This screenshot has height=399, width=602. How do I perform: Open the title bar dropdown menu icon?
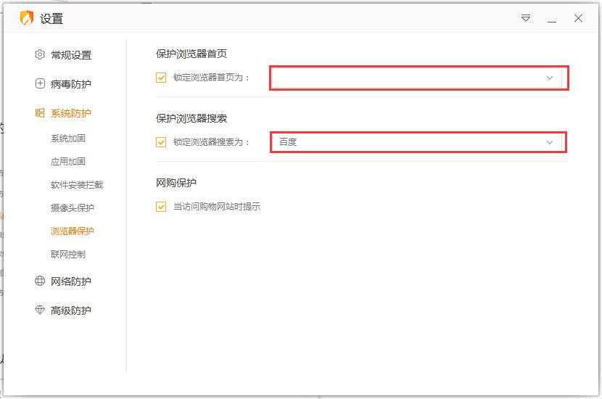(526, 19)
